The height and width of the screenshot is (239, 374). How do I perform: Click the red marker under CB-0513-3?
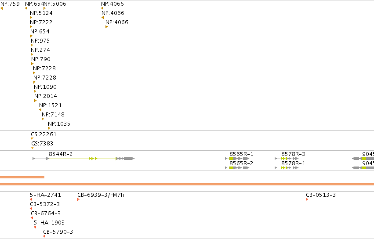pos(307,199)
